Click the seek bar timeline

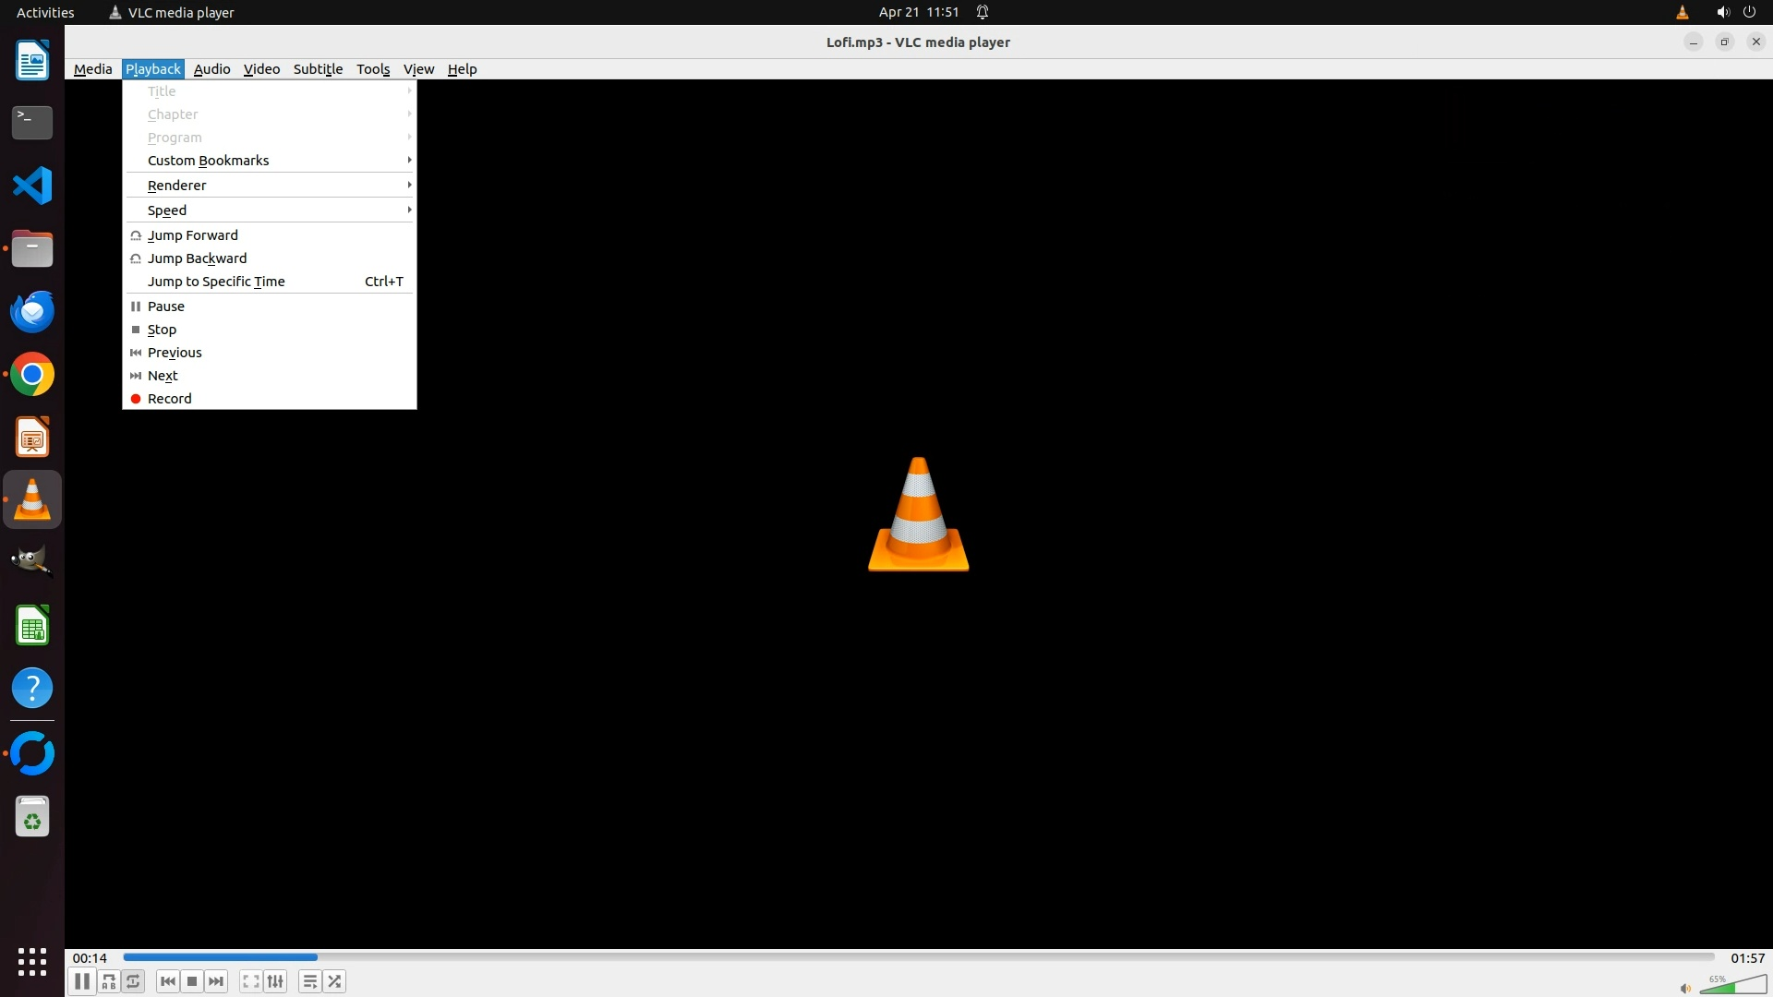coord(918,957)
